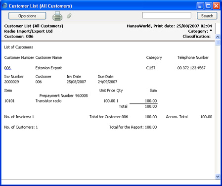Viewport: 222px width, 186px height.
Task: Select invoice number 2000029
Action: [x=11, y=82]
